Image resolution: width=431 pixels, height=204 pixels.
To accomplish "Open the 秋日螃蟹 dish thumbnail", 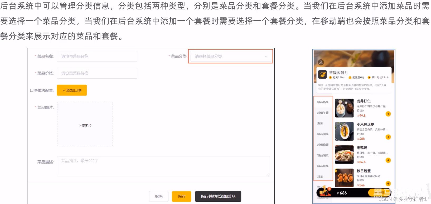I will pyautogui.click(x=344, y=178).
